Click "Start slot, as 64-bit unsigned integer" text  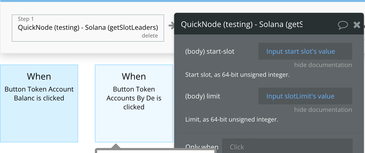(x=237, y=75)
